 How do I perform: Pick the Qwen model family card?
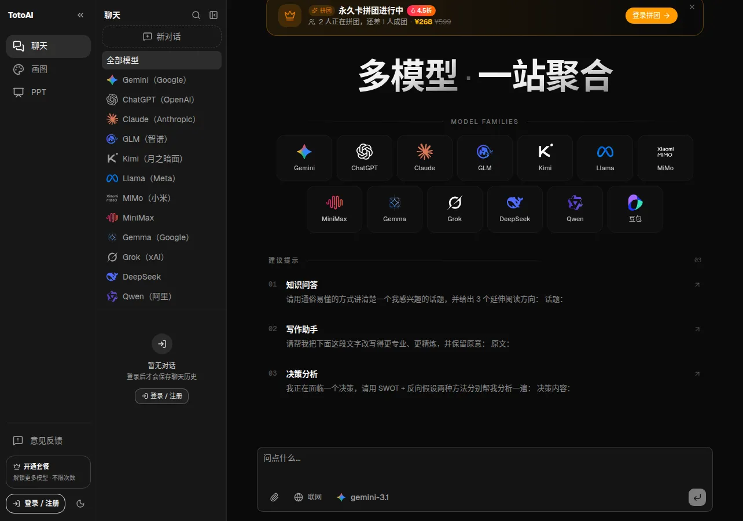point(575,209)
